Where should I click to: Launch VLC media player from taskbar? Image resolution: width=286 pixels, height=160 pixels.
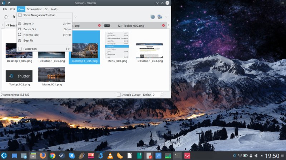[110, 155]
